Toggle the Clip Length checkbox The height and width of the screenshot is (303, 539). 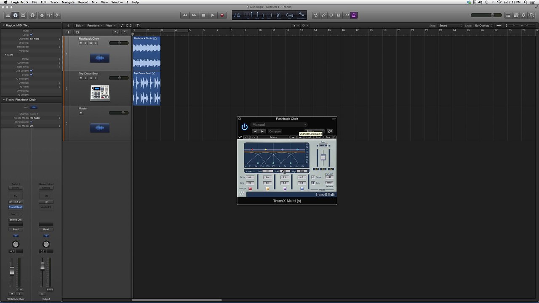point(31,71)
